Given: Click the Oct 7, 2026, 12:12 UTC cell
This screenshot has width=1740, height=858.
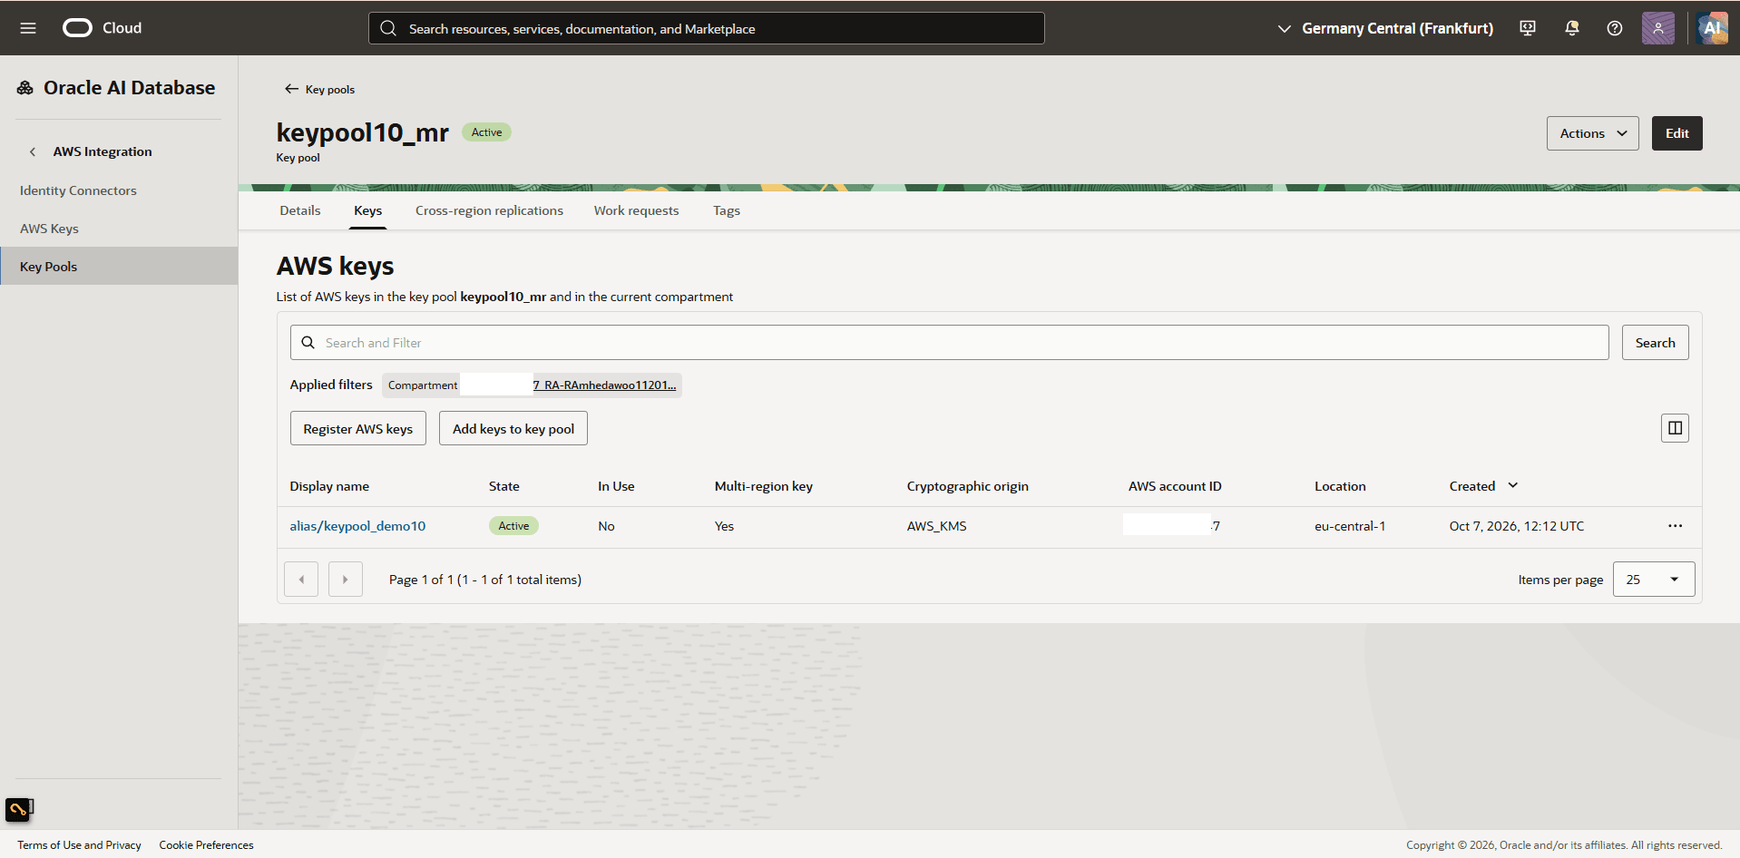Looking at the screenshot, I should (1517, 526).
